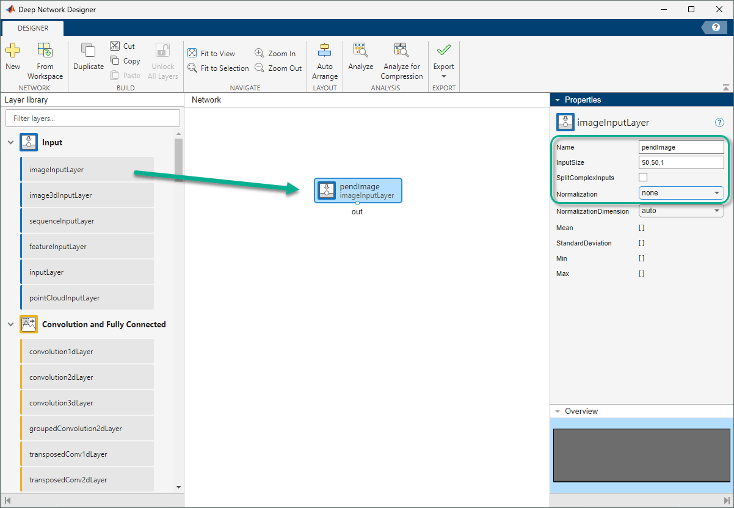
Task: Collapse the Properties panel
Action: 557,100
